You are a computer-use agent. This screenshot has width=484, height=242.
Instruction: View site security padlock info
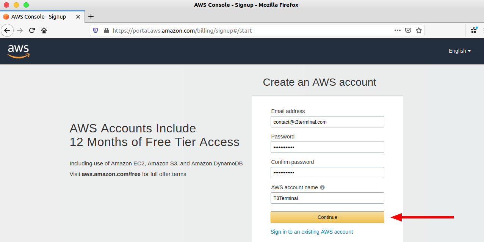click(x=106, y=31)
